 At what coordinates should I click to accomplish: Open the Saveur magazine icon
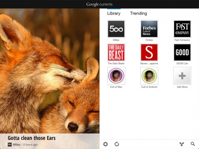point(149,52)
